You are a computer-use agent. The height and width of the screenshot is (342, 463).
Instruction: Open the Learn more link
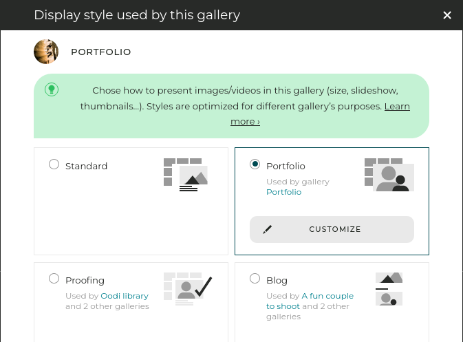pos(320,114)
